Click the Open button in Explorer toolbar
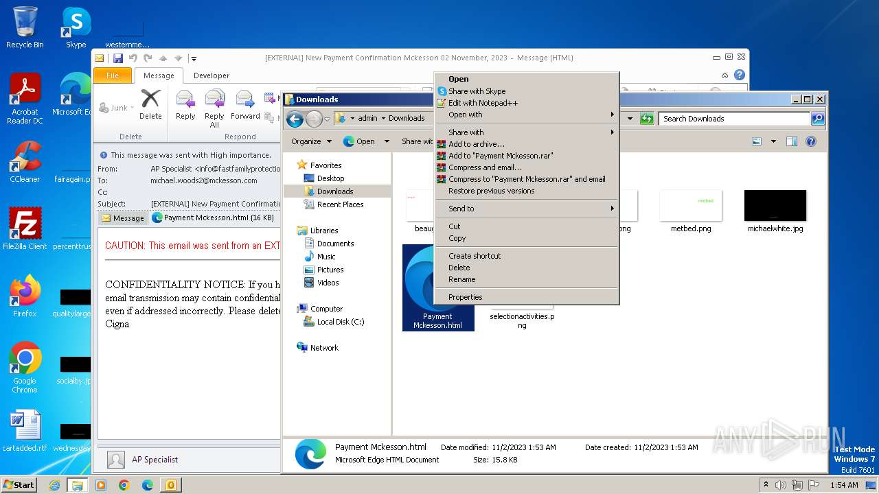The width and height of the screenshot is (879, 494). (x=359, y=141)
